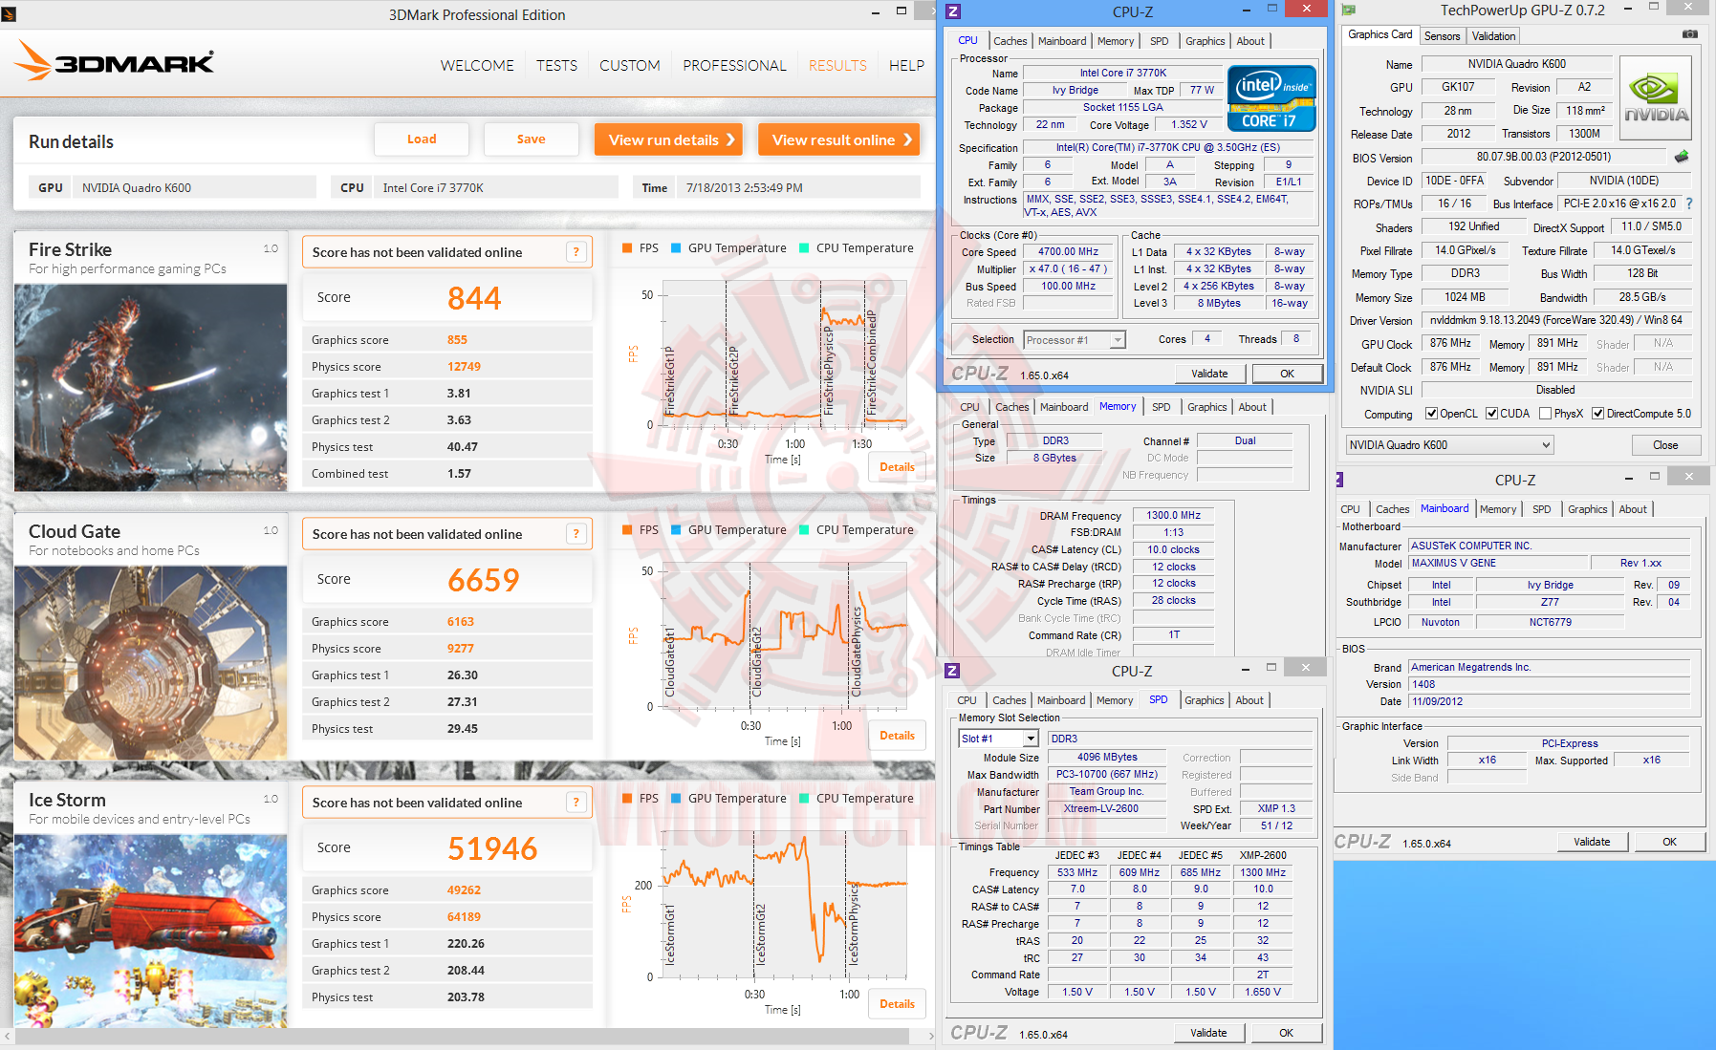Open the Fire Strike validation help question mark
Viewport: 1716px width, 1050px height.
tap(576, 252)
